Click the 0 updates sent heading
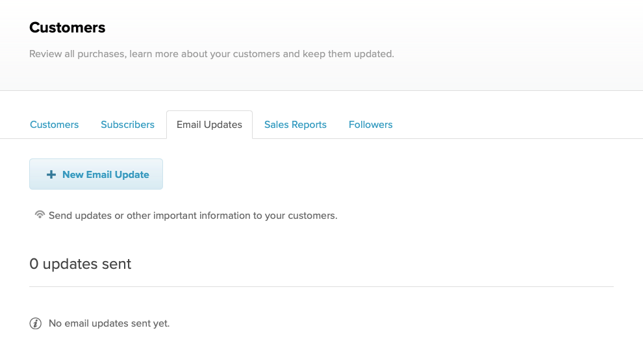This screenshot has height=350, width=643. click(81, 264)
